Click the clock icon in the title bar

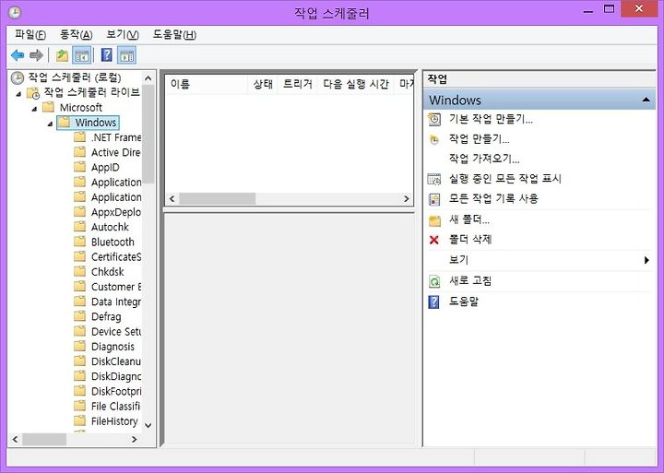(14, 13)
